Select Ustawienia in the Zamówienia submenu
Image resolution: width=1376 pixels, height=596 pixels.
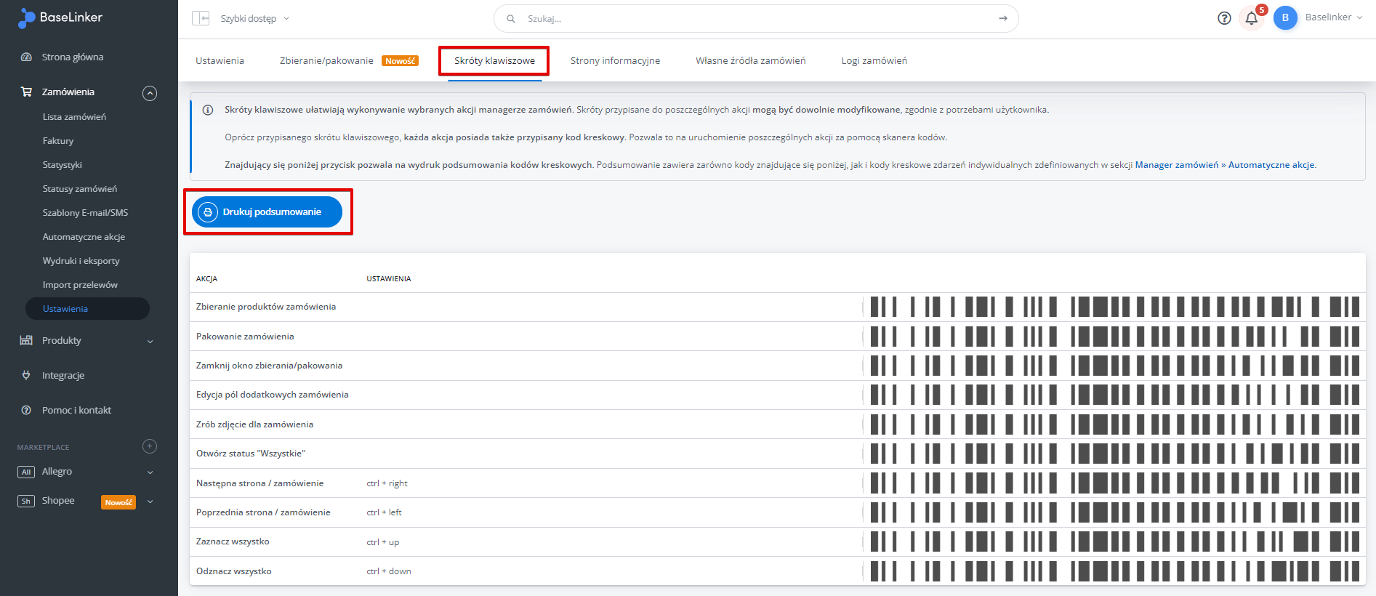(x=87, y=308)
